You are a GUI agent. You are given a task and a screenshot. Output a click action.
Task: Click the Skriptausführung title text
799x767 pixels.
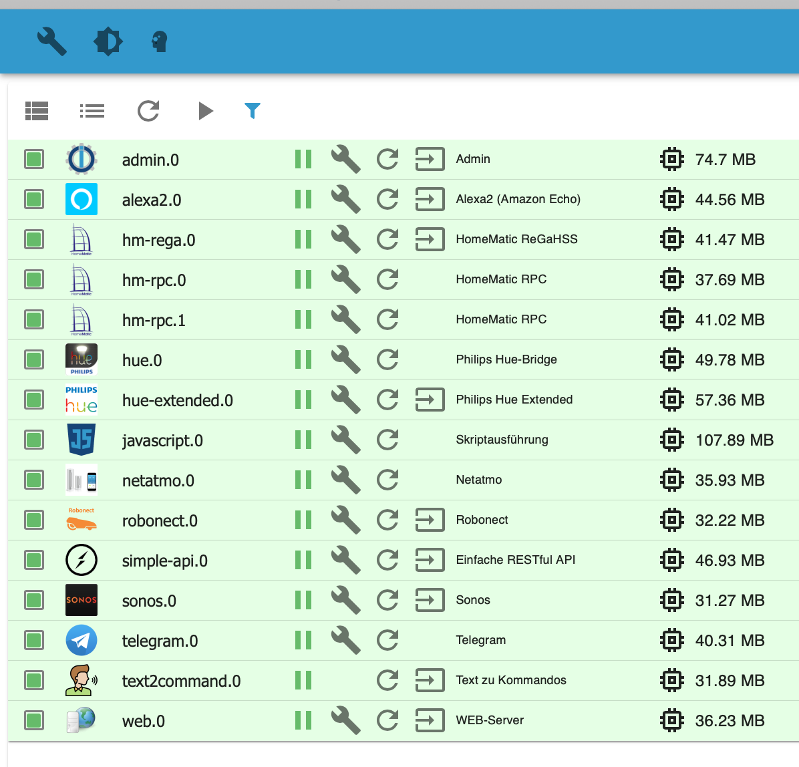click(x=502, y=440)
